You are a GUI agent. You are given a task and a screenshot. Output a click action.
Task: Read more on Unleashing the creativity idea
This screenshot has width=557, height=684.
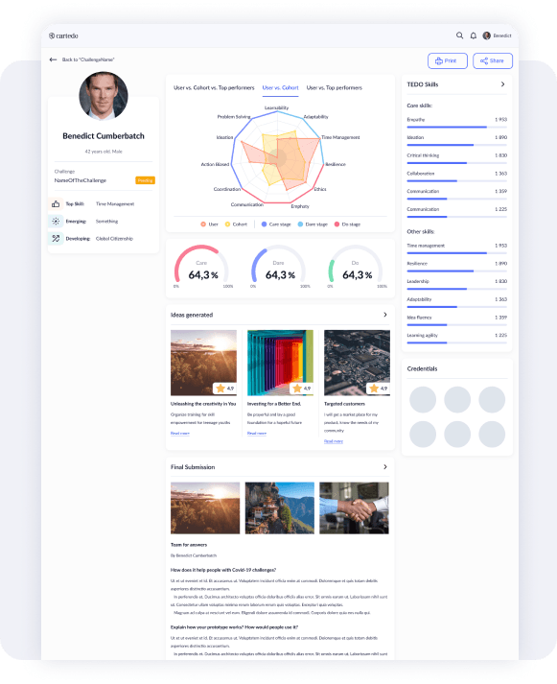tap(180, 434)
